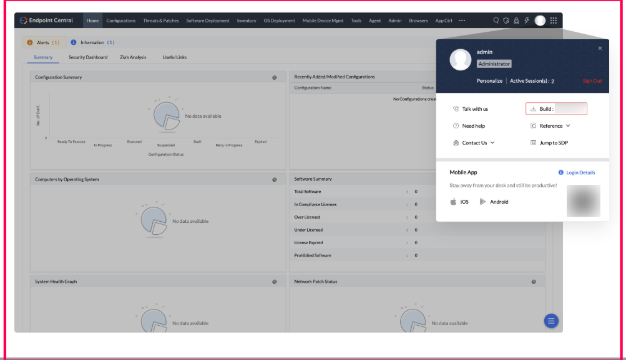Close the admin profile popup

pyautogui.click(x=600, y=48)
